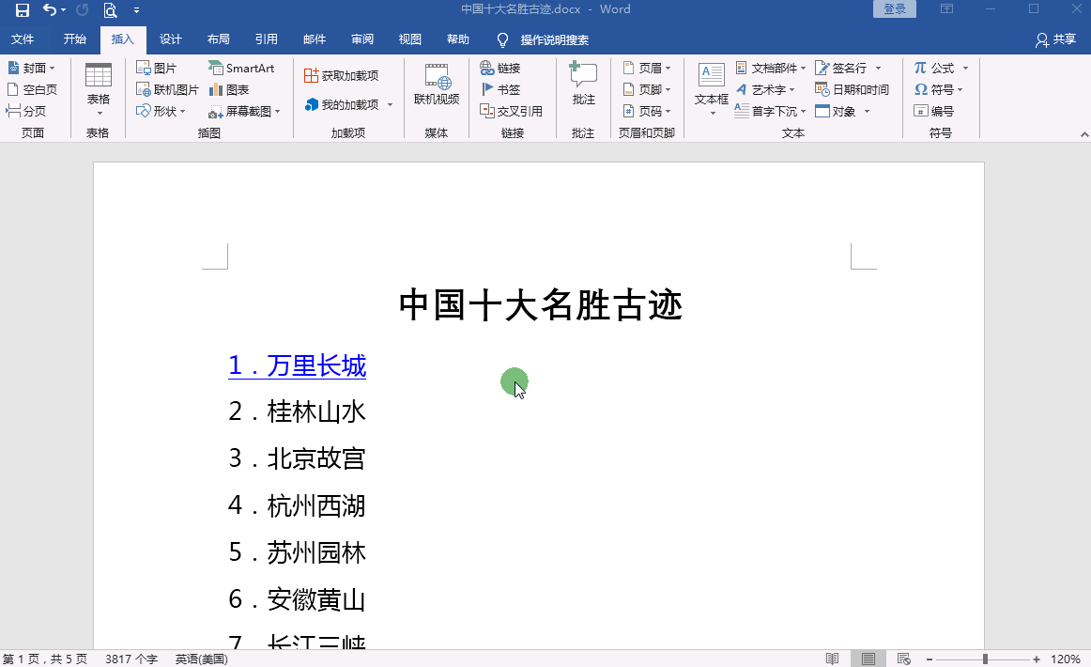Switch to the References (引用) tab
This screenshot has height=667, width=1091.
(x=267, y=39)
